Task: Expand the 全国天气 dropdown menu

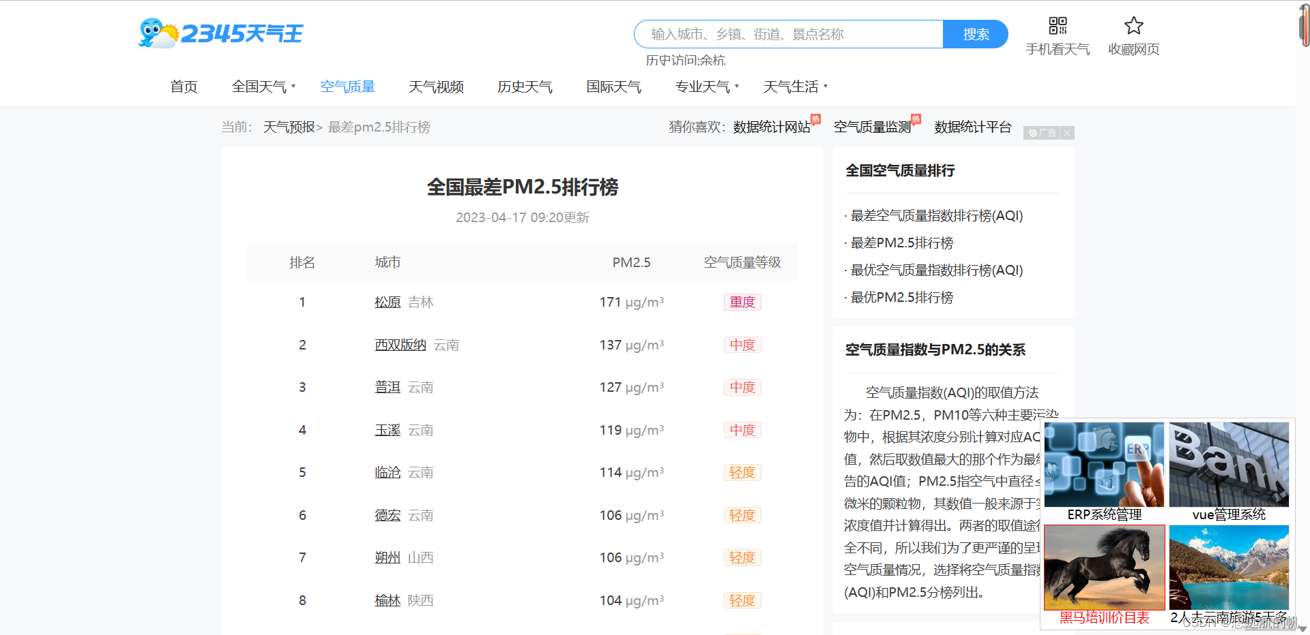Action: (x=263, y=87)
